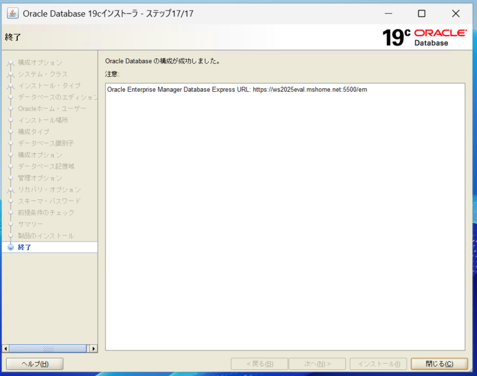Click the horizontal scrollbar thumb below the sidebar
477x376 pixels.
[49, 348]
